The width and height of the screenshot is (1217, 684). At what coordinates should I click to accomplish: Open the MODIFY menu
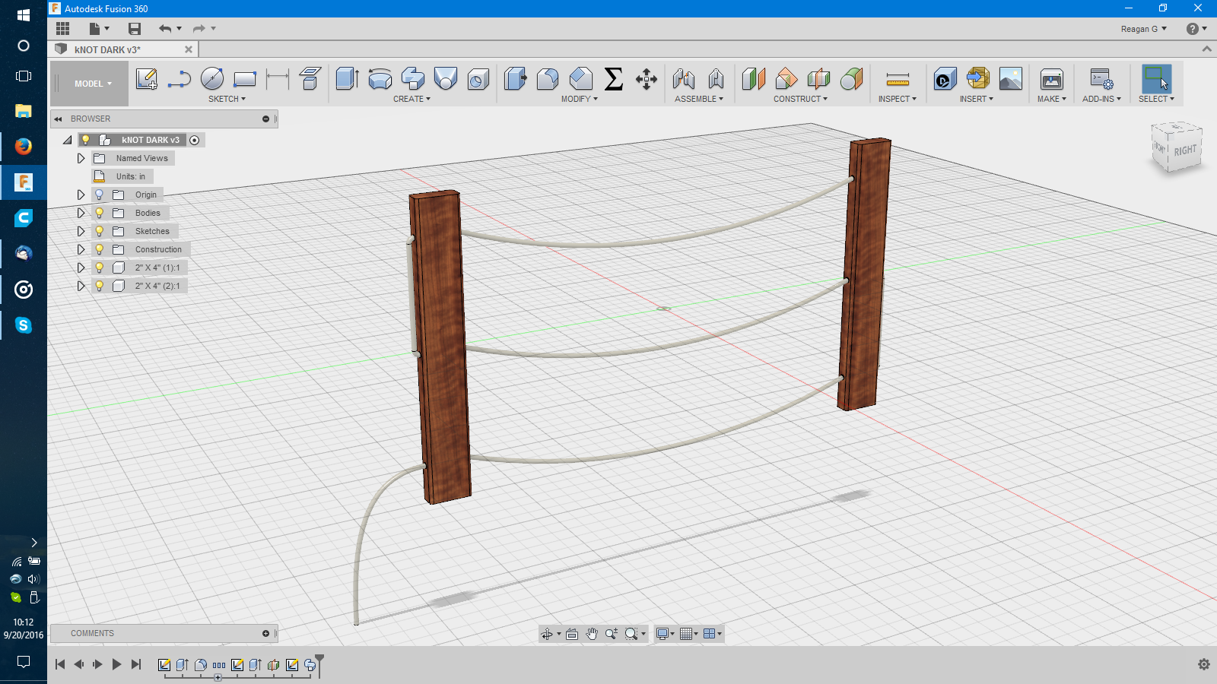580,99
